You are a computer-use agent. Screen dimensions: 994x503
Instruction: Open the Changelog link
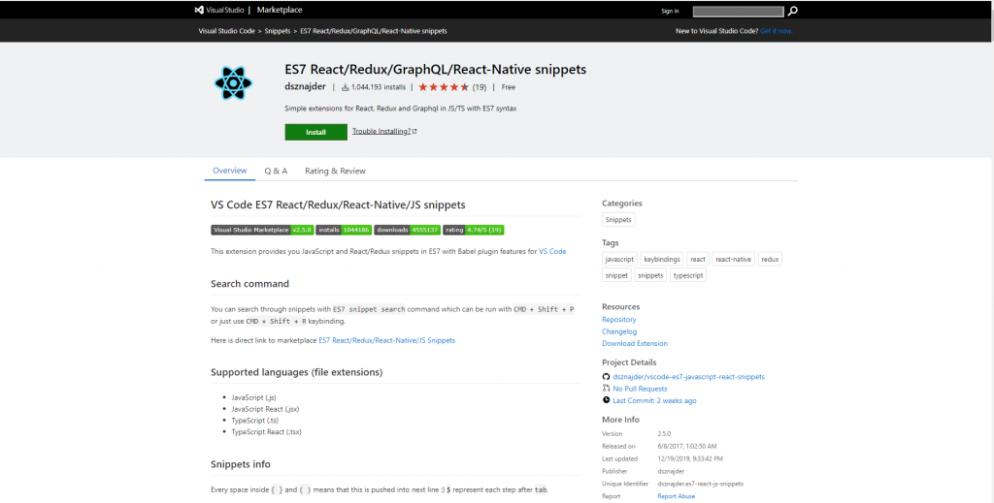point(619,331)
